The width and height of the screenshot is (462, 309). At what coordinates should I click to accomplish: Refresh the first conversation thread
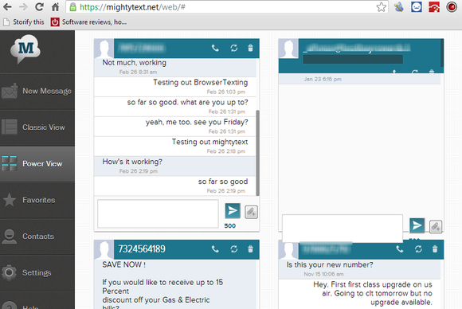coord(234,48)
